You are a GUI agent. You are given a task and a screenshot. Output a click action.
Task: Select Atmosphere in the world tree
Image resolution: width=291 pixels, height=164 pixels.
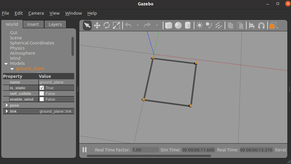tap(23, 53)
